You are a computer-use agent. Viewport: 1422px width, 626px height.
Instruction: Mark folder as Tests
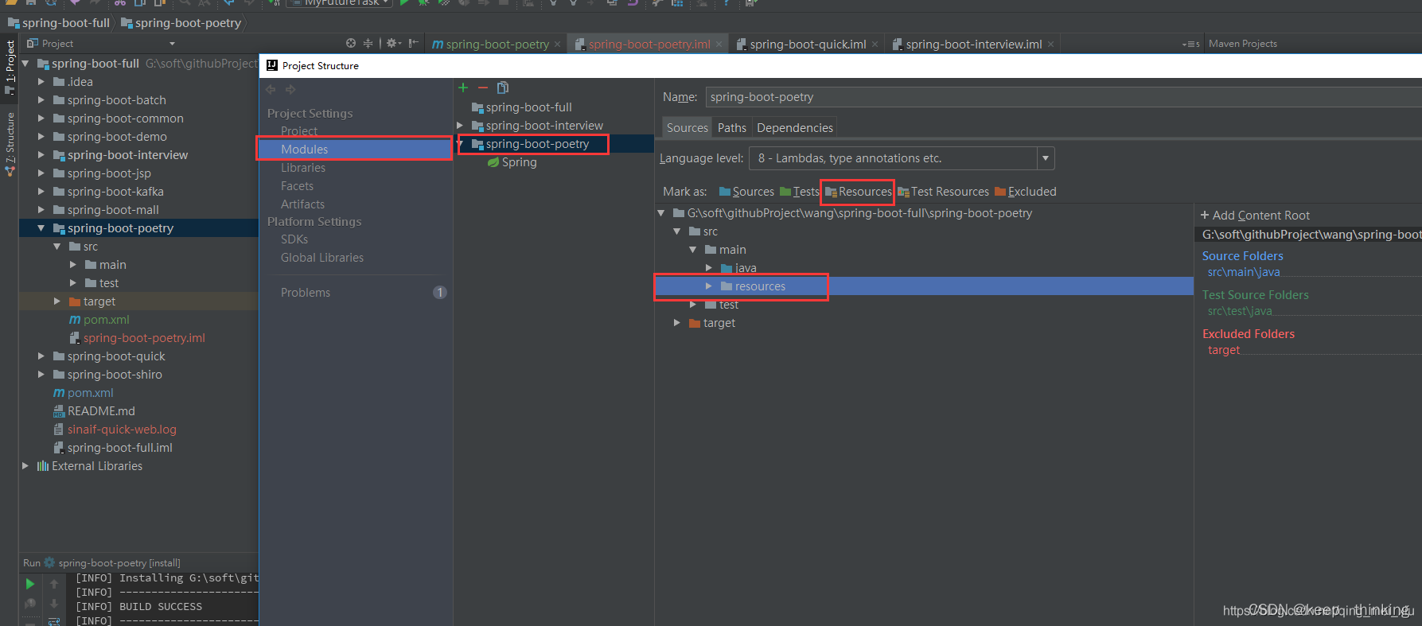tap(799, 192)
